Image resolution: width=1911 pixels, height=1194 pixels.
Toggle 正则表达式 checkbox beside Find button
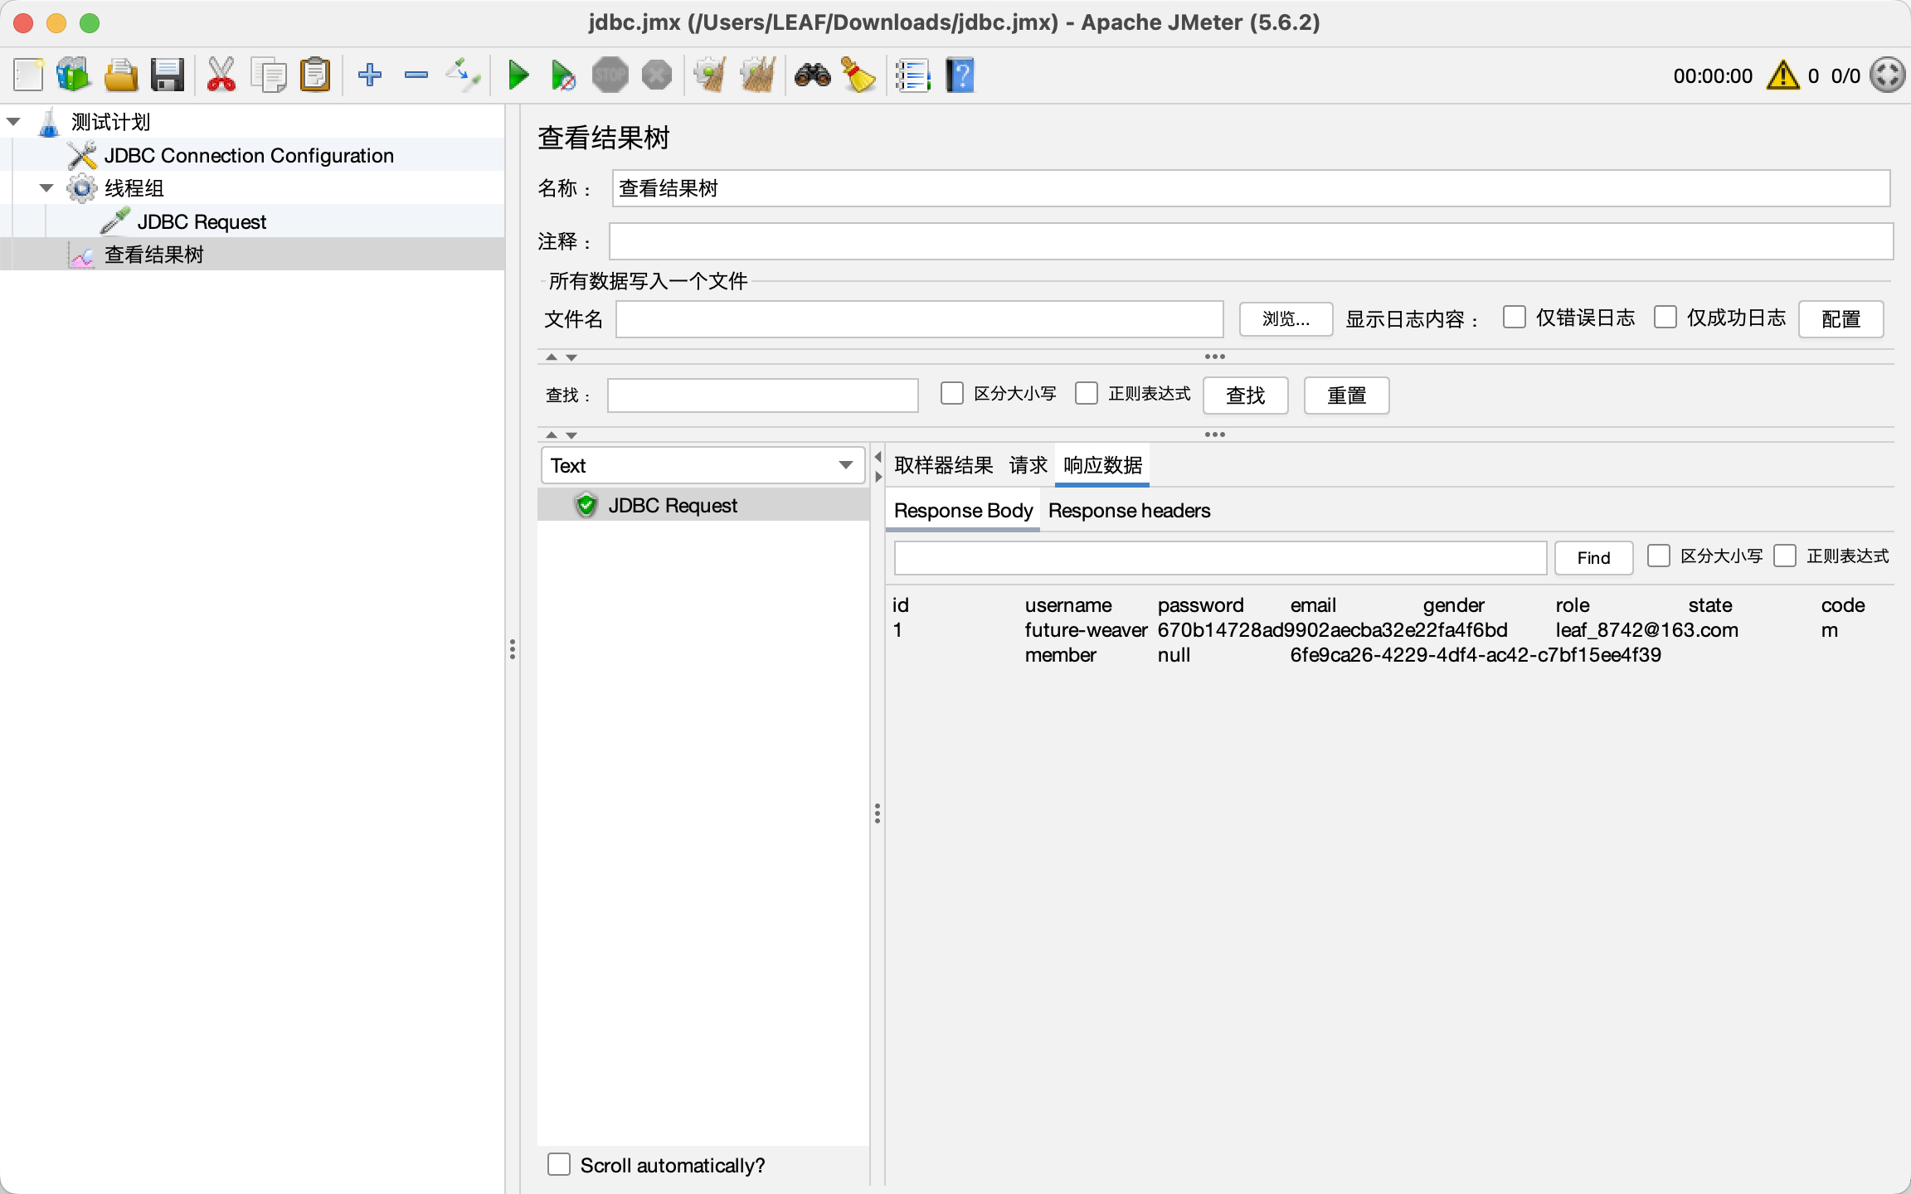pyautogui.click(x=1785, y=556)
